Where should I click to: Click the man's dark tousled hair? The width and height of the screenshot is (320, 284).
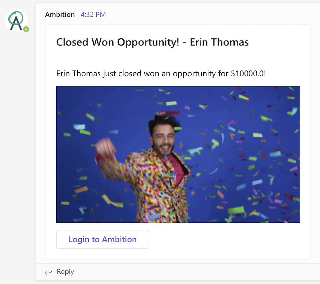pos(163,121)
